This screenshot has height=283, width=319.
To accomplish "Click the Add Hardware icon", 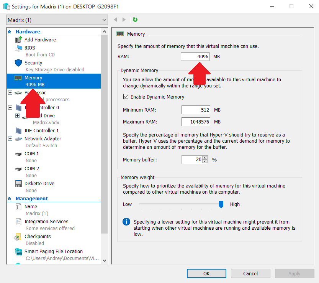I will 18,39.
